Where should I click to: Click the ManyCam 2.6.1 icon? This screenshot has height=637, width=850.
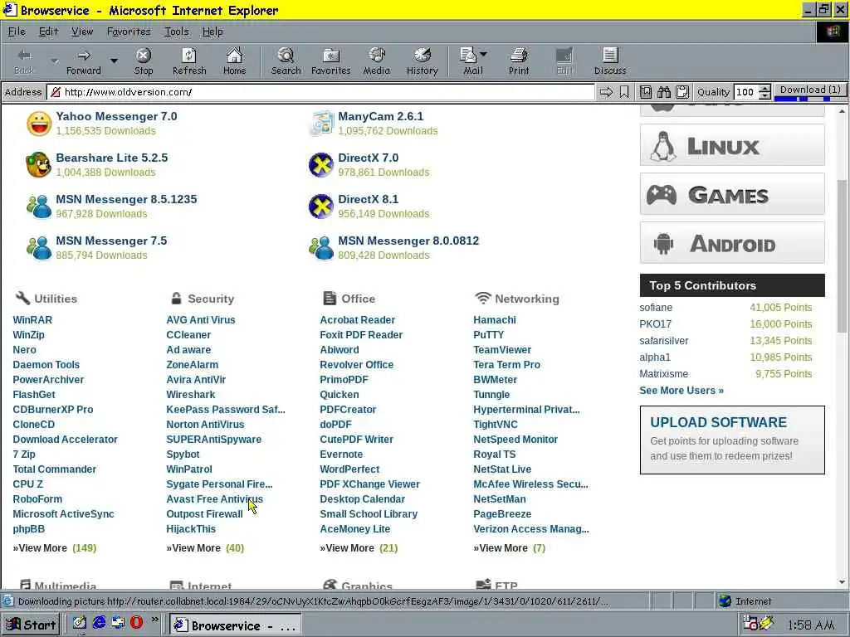pos(321,124)
